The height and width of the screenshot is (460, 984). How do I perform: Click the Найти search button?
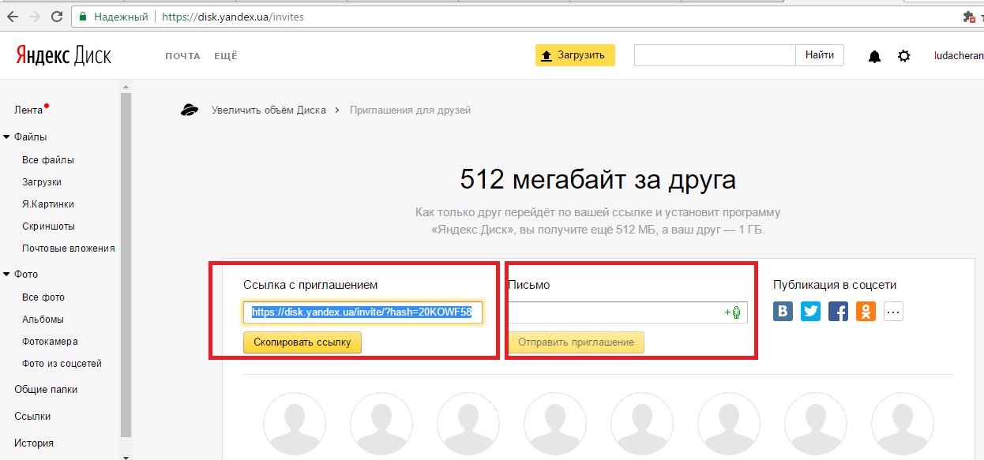[x=820, y=55]
